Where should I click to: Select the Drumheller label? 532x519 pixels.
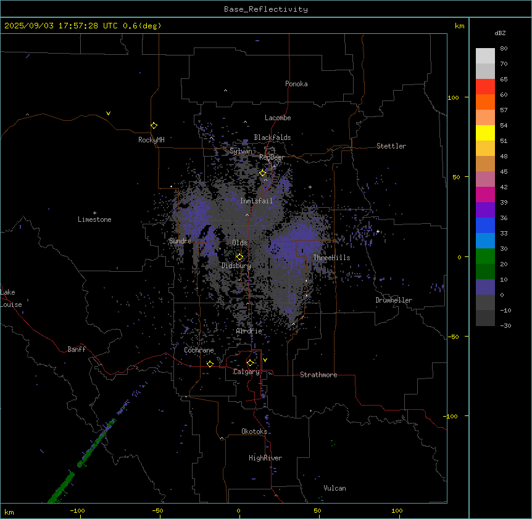[x=394, y=300]
